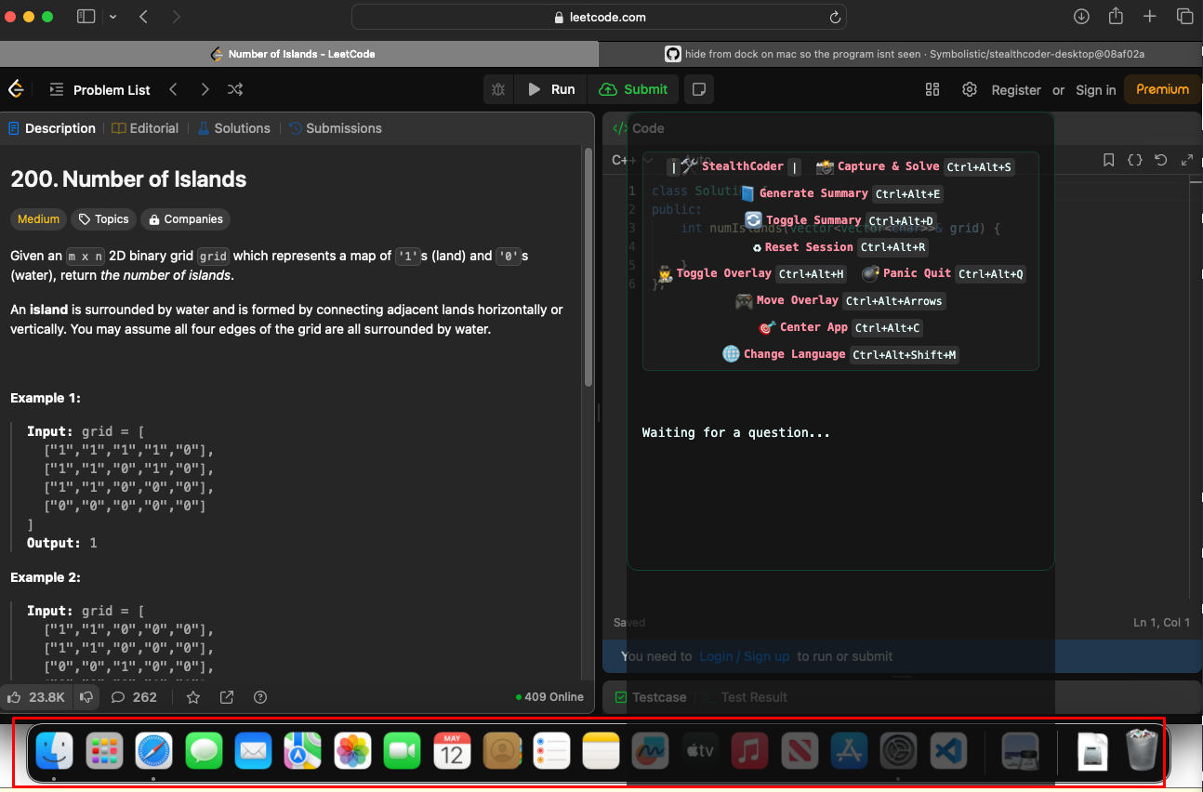Reset code to default icon

click(x=1160, y=160)
